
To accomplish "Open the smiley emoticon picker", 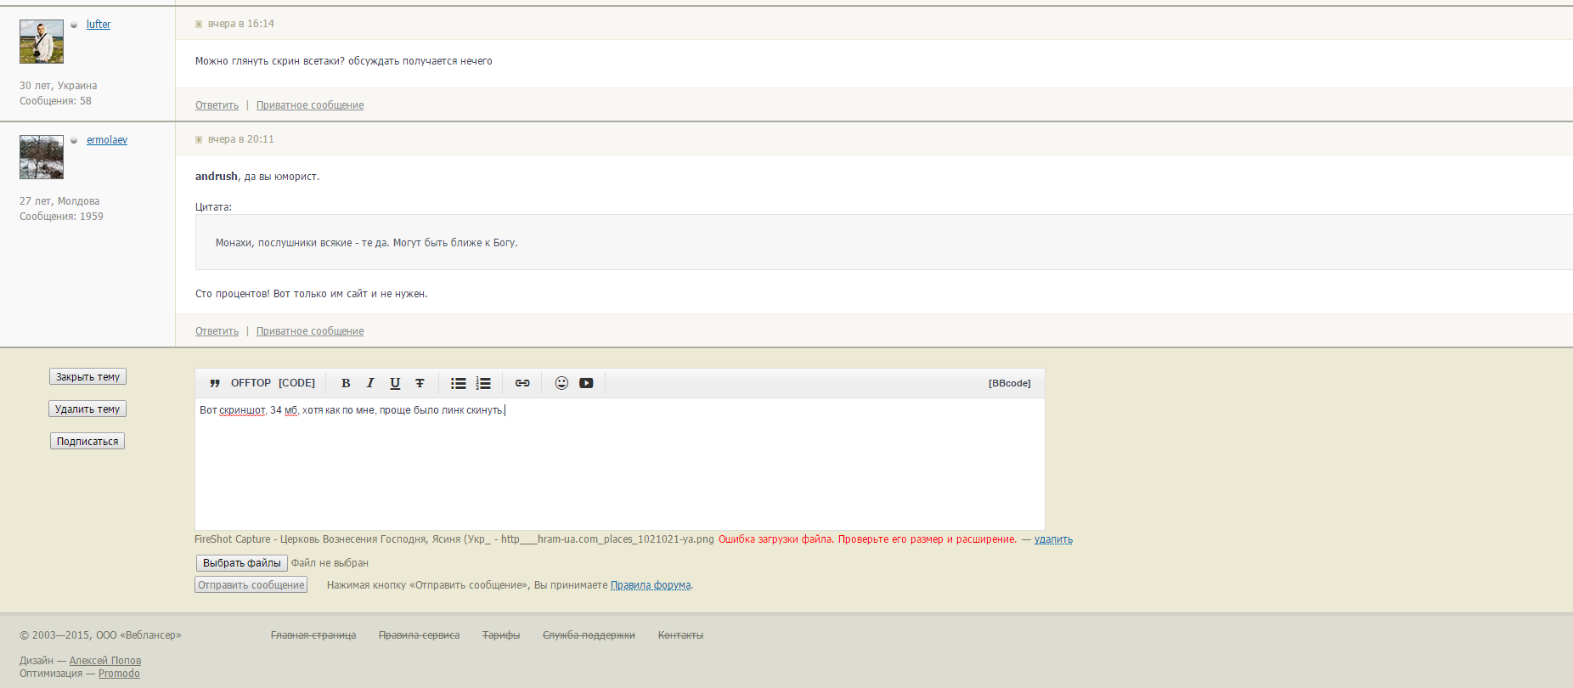I will 561,383.
